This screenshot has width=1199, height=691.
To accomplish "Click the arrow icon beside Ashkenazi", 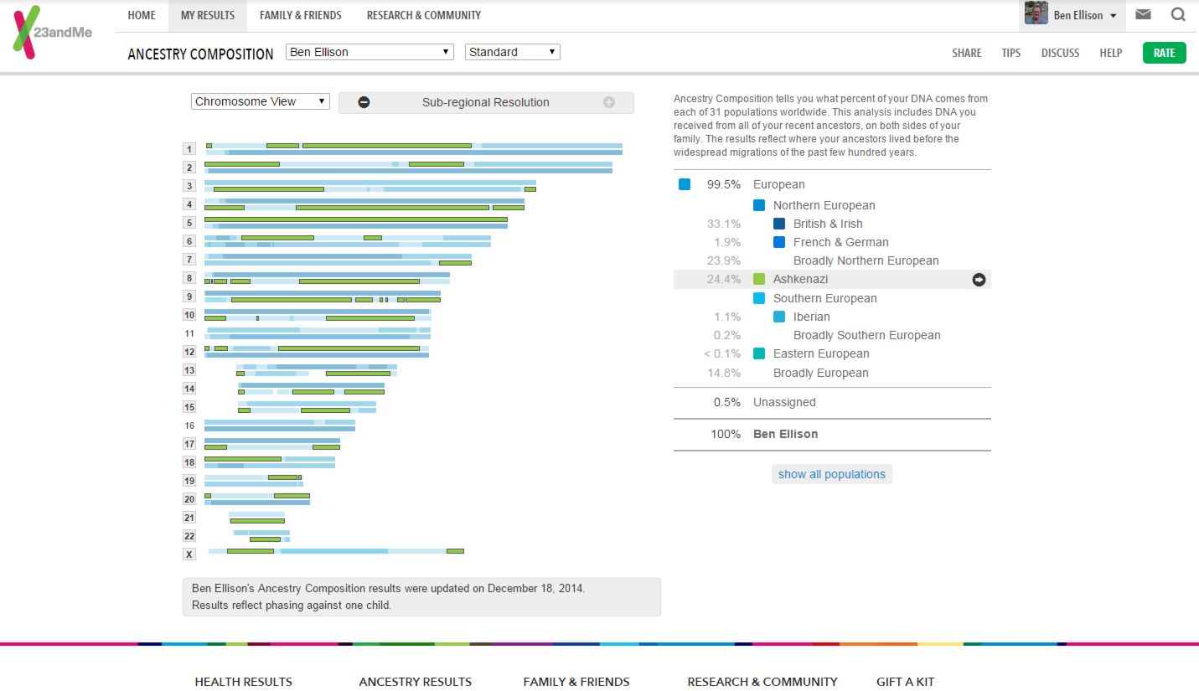I will tap(979, 280).
